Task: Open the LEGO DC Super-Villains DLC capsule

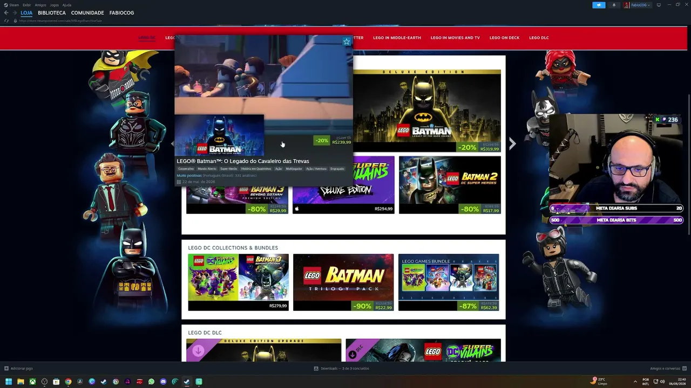Action: click(x=423, y=350)
